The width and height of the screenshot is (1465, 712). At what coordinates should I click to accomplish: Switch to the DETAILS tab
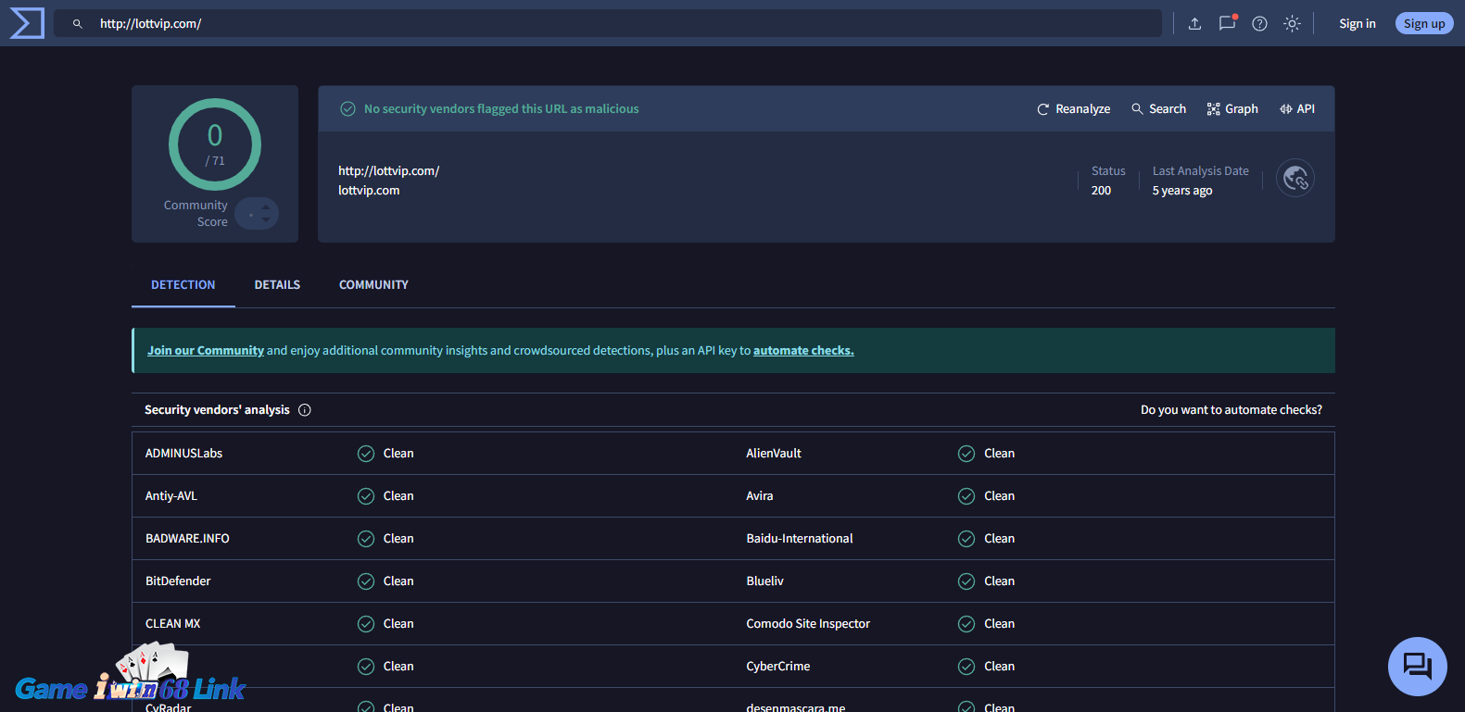[x=277, y=285]
